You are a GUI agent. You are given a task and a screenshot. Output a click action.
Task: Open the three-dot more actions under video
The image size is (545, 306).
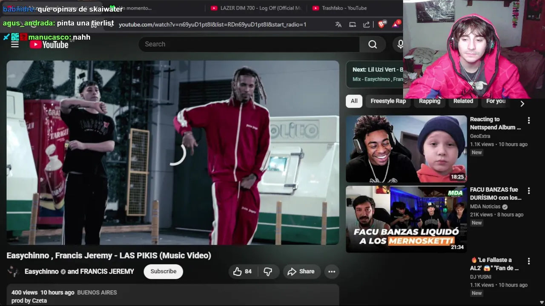pyautogui.click(x=332, y=272)
